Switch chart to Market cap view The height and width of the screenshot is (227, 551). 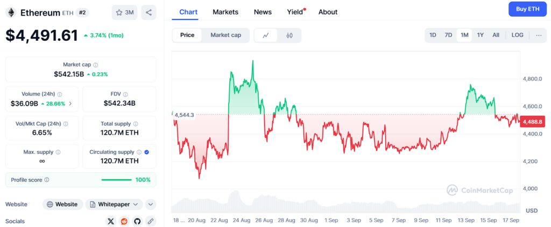tap(225, 35)
